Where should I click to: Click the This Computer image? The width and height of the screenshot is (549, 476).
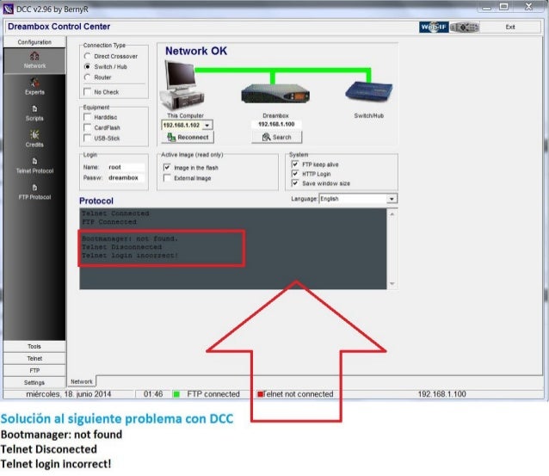182,85
